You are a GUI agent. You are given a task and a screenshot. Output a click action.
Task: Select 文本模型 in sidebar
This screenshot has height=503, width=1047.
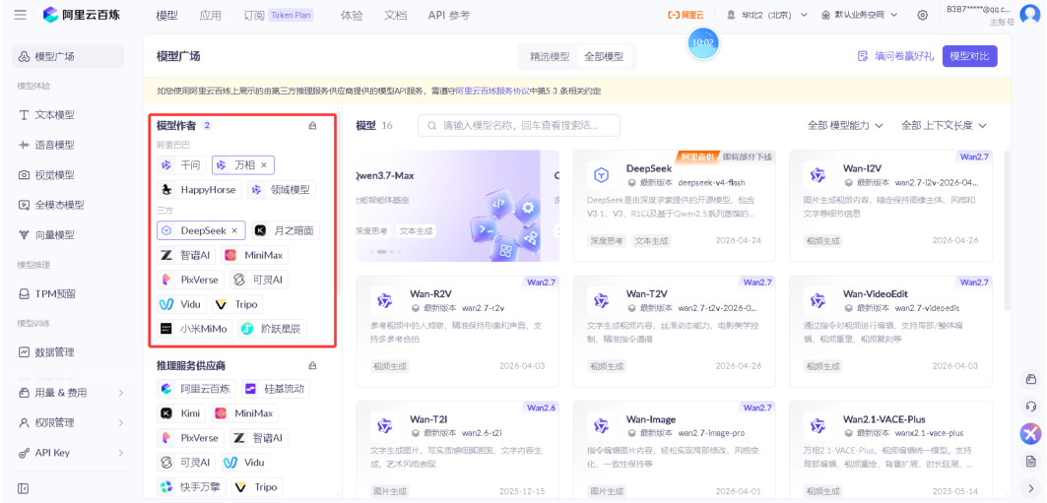click(x=68, y=115)
